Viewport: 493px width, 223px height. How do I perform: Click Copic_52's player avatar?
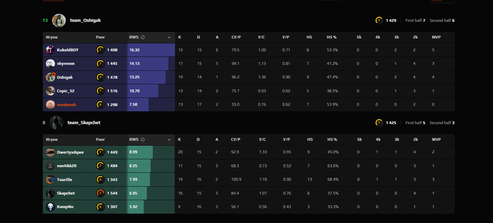[x=50, y=91]
